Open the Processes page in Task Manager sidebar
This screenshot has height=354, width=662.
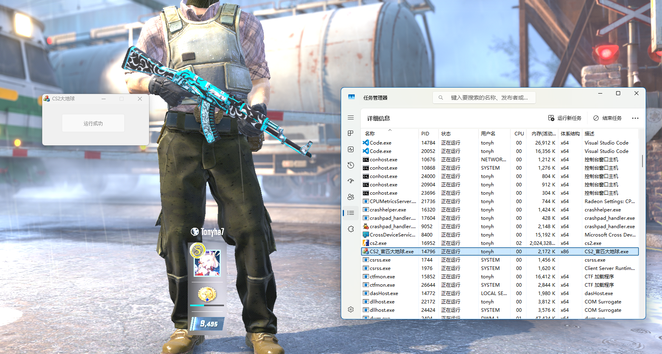[351, 133]
